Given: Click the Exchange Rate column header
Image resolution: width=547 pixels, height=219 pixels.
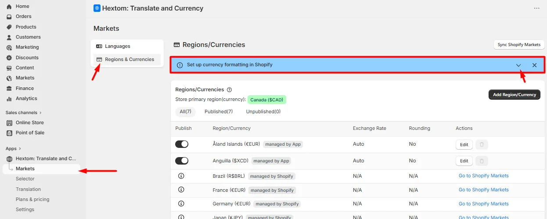Looking at the screenshot, I should coord(370,129).
